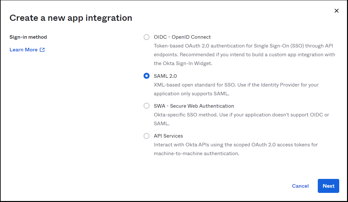Click the "SWA - Secure Web Authentication" label
This screenshot has width=348, height=202.
click(194, 106)
